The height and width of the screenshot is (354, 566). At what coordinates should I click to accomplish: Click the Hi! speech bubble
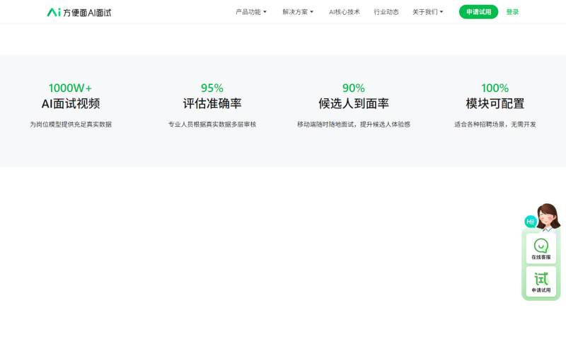pyautogui.click(x=530, y=222)
